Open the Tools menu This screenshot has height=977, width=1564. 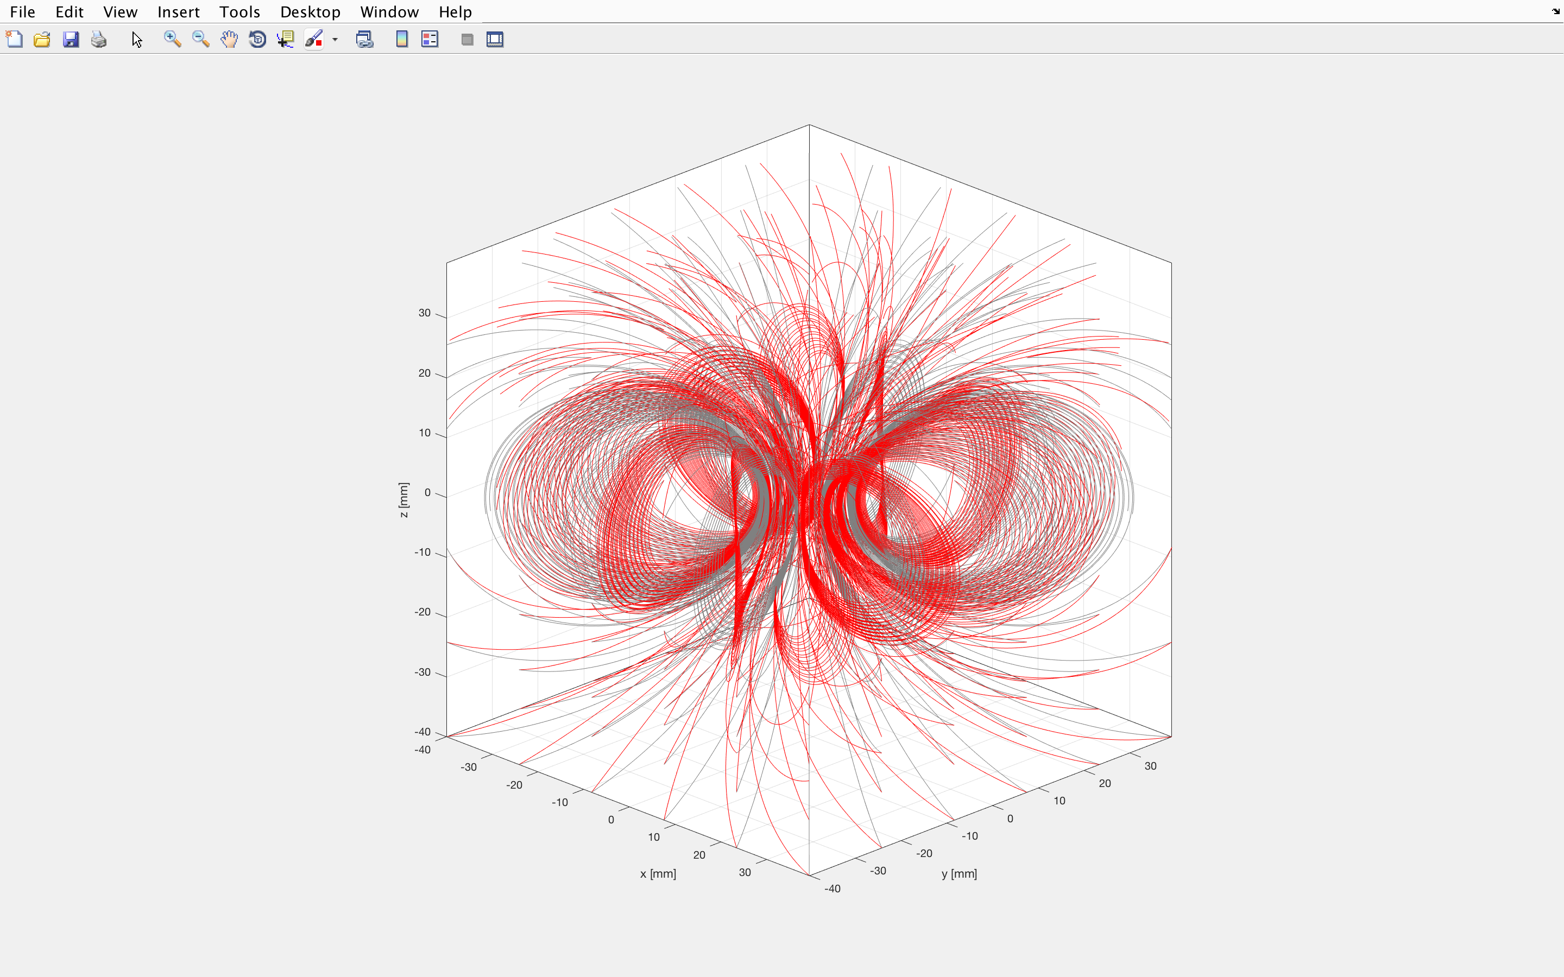pos(239,11)
